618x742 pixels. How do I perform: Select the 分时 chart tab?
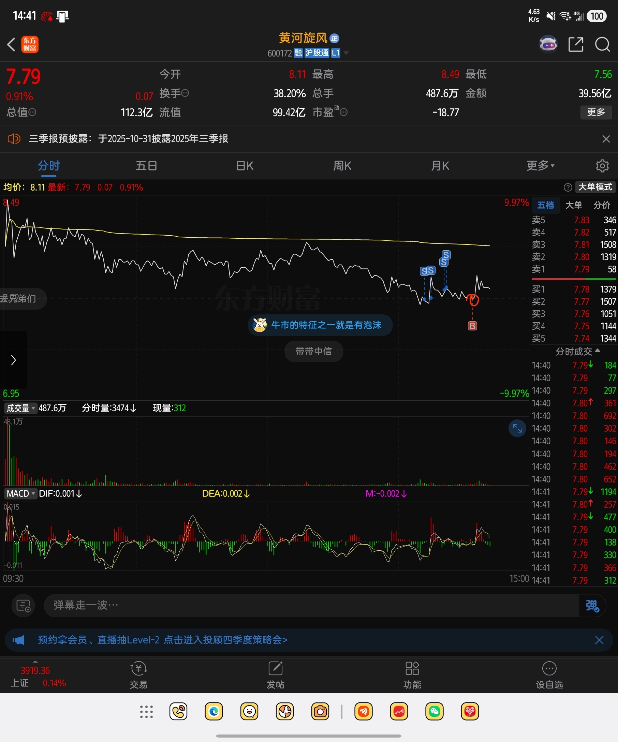coord(49,166)
